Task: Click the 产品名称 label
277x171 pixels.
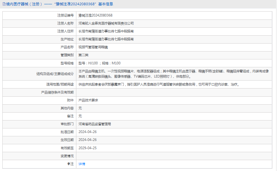Action: pyautogui.click(x=67, y=47)
